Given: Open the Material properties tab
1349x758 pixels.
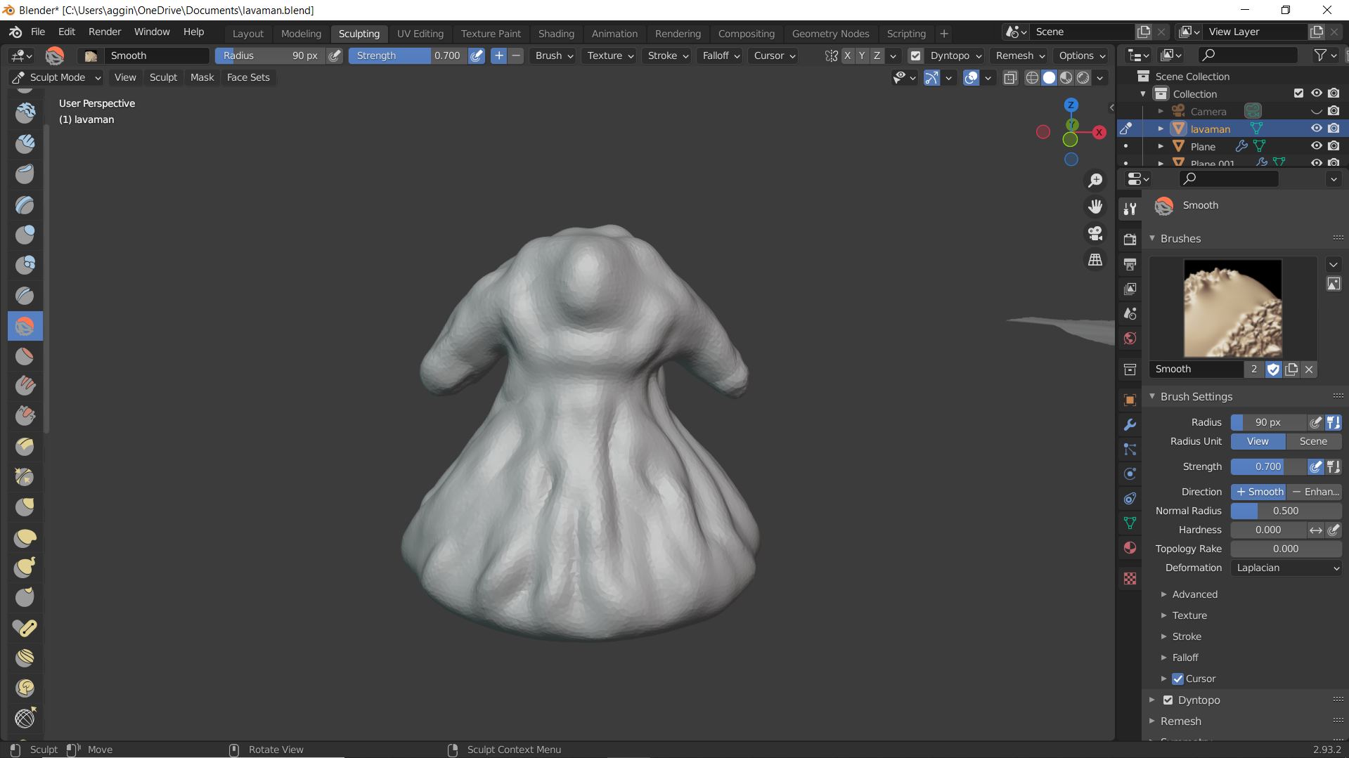Looking at the screenshot, I should click(1130, 548).
